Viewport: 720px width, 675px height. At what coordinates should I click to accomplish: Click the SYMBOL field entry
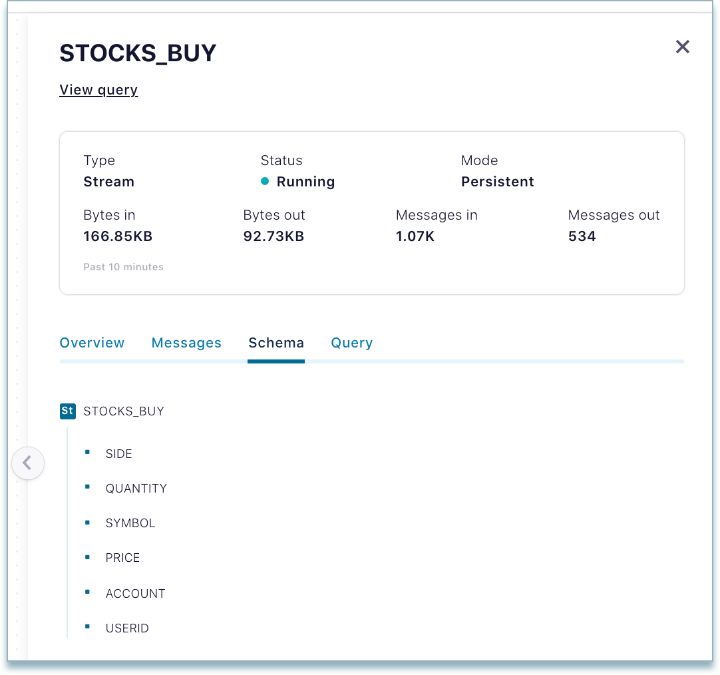130,523
